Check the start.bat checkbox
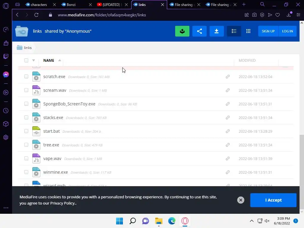The height and width of the screenshot is (228, 304). (26, 131)
